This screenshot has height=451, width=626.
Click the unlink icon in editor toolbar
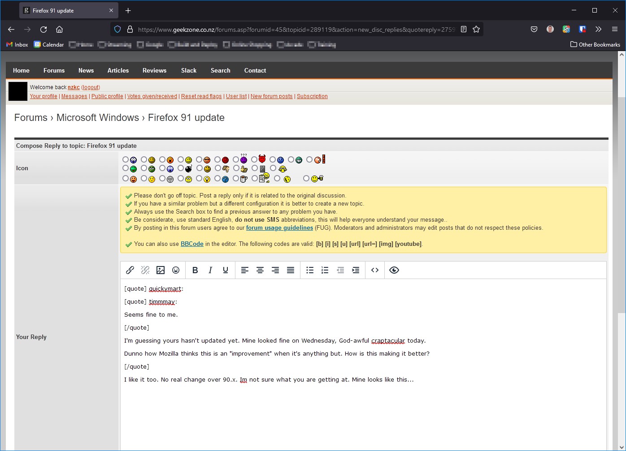click(x=145, y=270)
